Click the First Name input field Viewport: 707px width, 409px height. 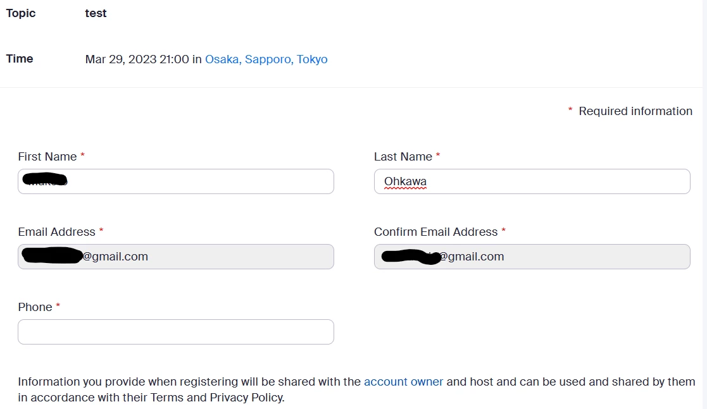(176, 181)
